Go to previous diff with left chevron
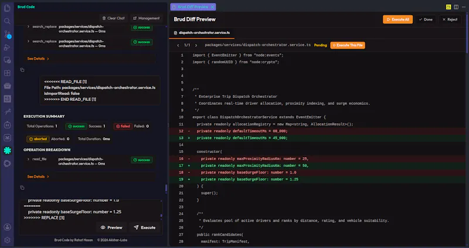The height and width of the screenshot is (248, 469). (x=178, y=46)
